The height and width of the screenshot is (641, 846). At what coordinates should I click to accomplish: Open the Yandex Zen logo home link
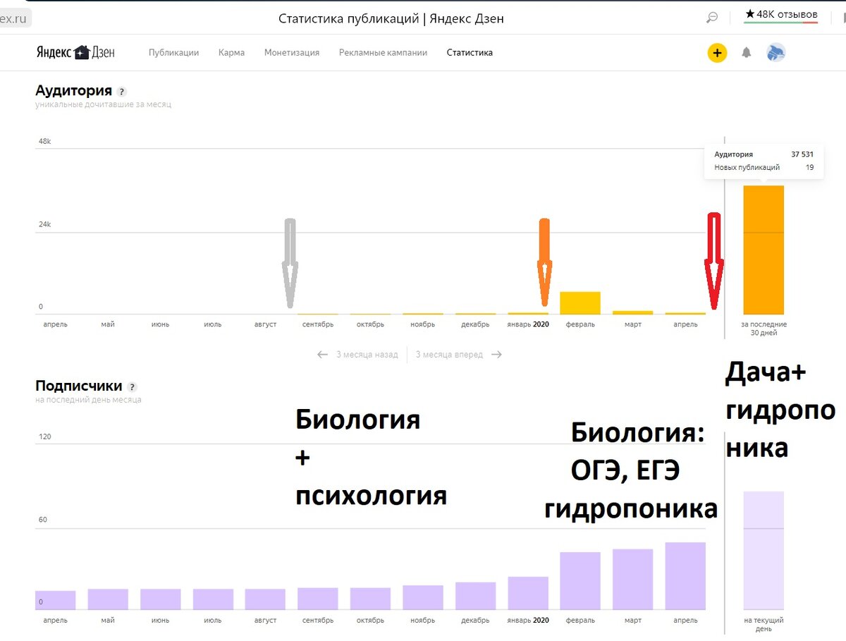click(x=75, y=52)
